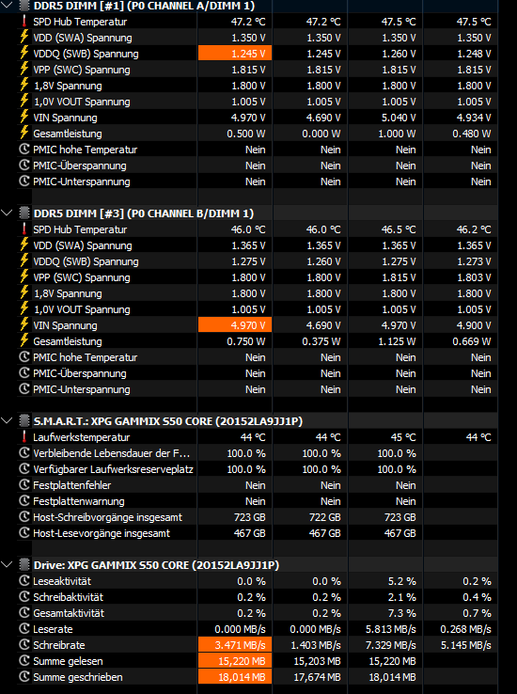Select the PMIC-Überspannung label under DIMM #3
The image size is (517, 694).
(x=80, y=373)
